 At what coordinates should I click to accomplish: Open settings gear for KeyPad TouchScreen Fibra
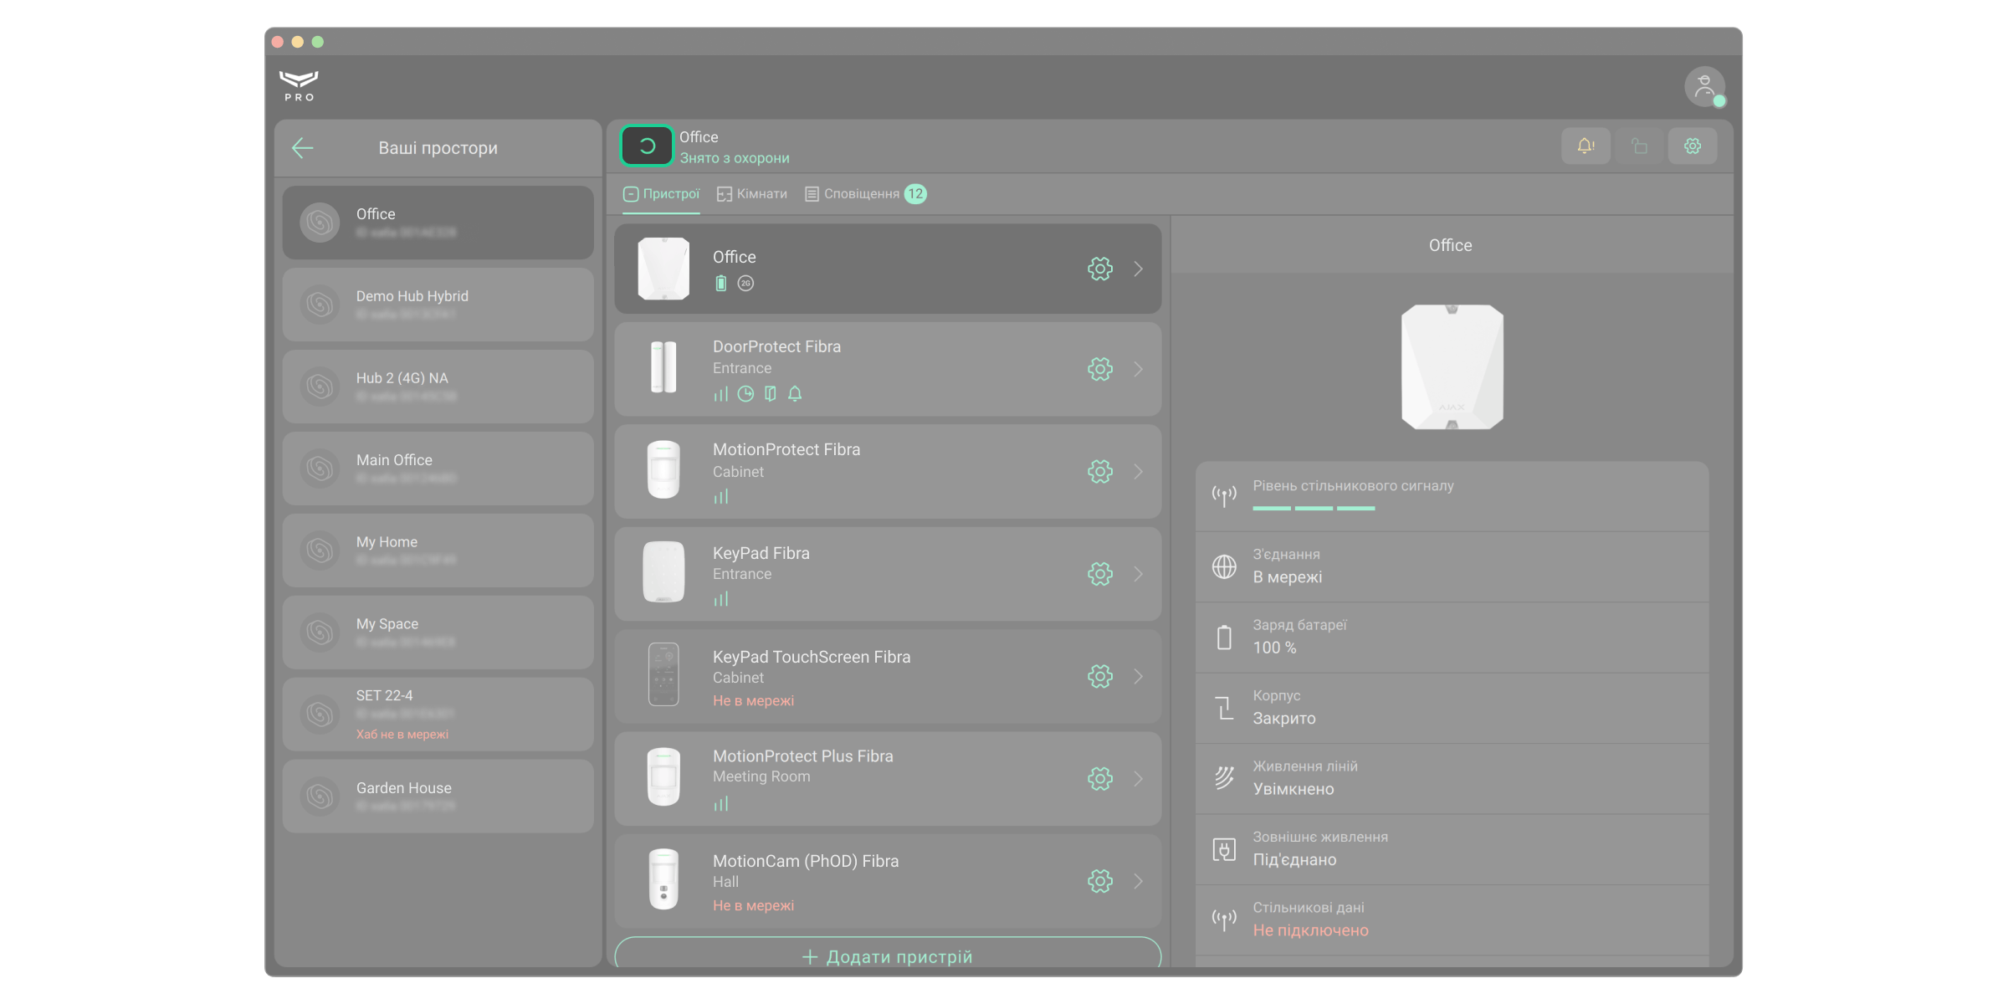(x=1100, y=676)
